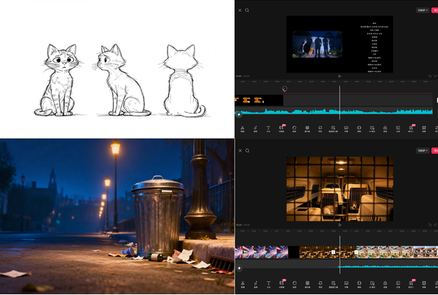The height and width of the screenshot is (295, 438).
Task: Click the search magnifier icon in lower editor
Action: pyautogui.click(x=247, y=150)
